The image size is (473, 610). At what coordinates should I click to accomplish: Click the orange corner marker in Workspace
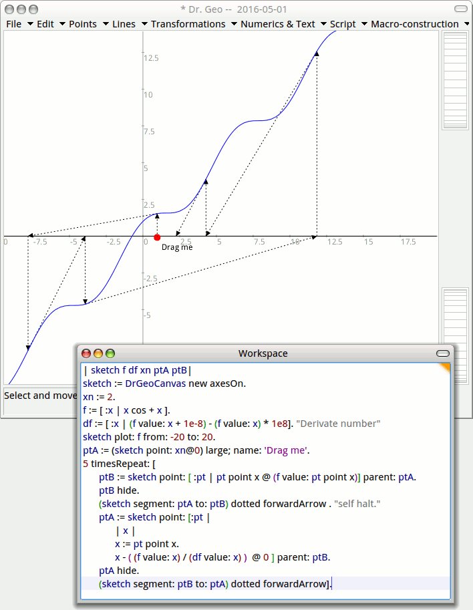tap(445, 367)
